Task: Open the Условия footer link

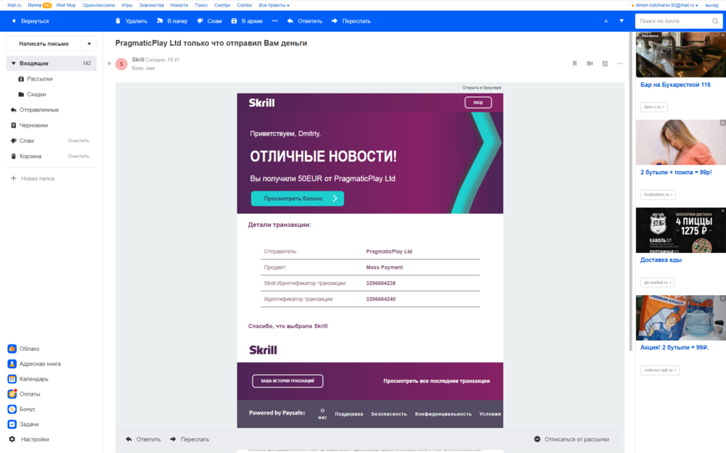Action: click(x=490, y=414)
